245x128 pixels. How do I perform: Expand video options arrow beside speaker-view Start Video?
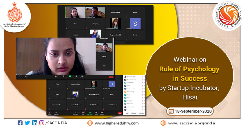[x=28, y=76]
